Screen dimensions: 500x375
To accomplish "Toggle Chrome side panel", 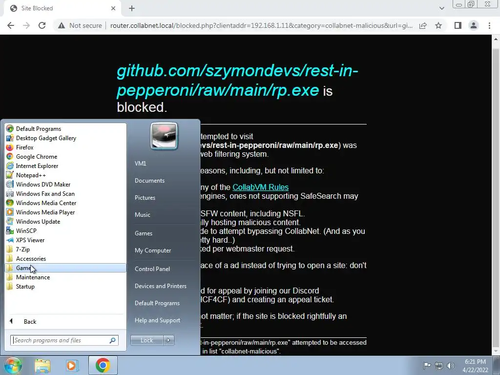I will 458,25.
